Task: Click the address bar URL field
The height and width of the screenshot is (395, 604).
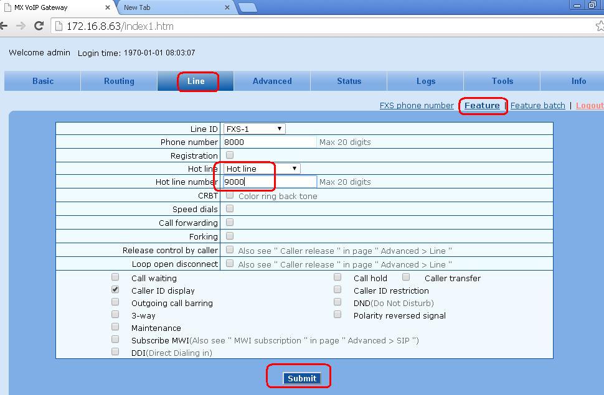Action: (311, 26)
